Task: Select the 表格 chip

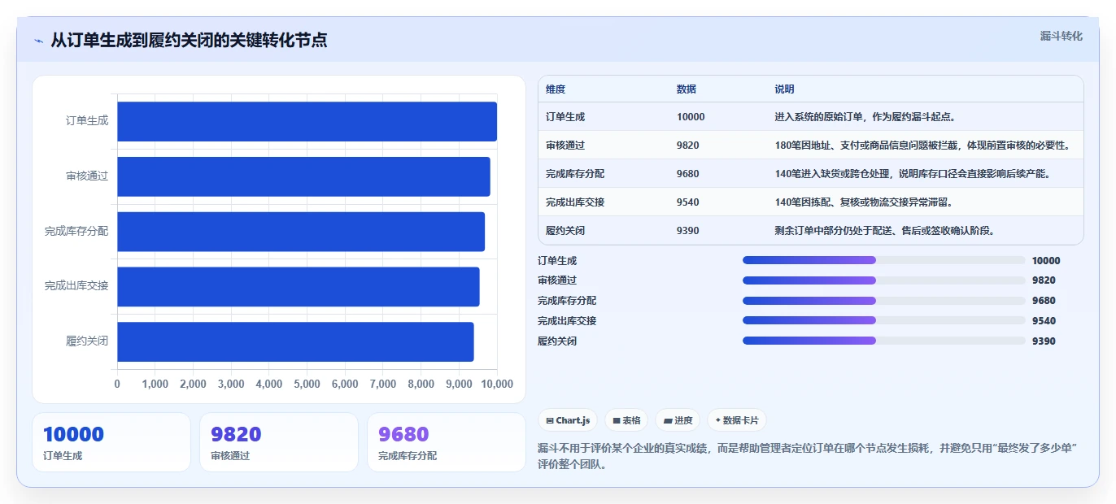Action: click(x=626, y=420)
